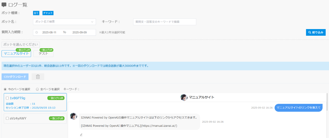
Task: Click the キーワード search input field
Action: tap(164, 22)
